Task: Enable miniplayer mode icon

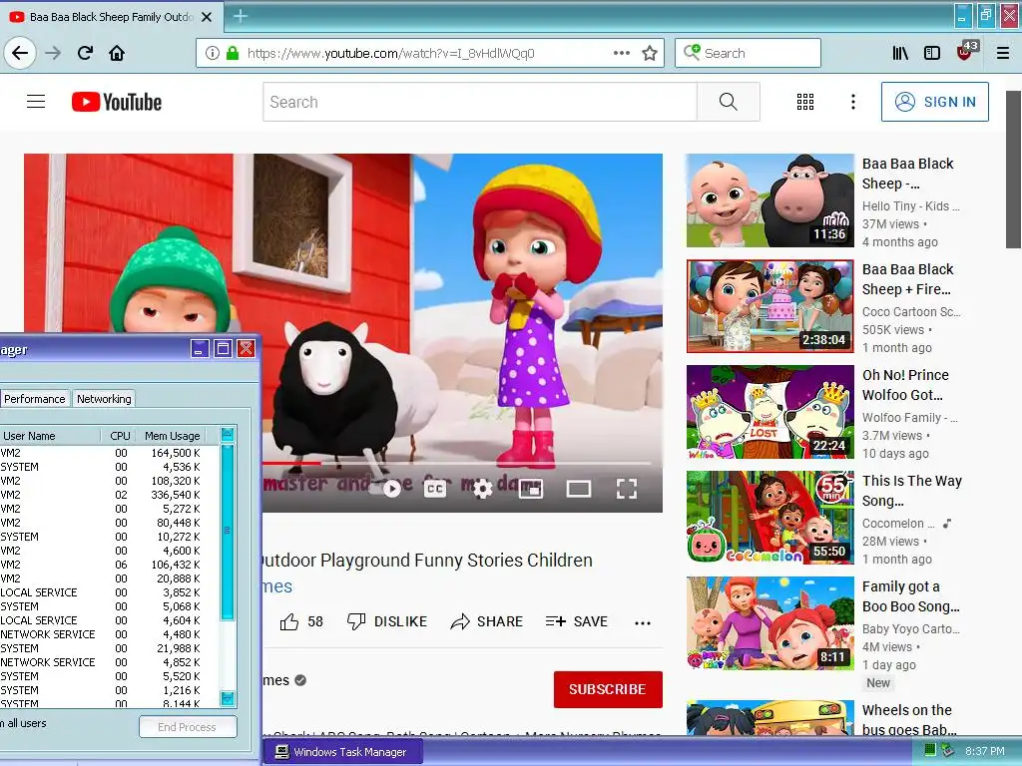Action: click(x=531, y=488)
